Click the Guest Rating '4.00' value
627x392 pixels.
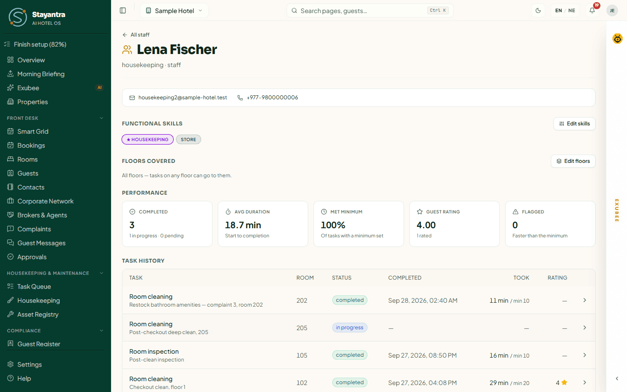[426, 225]
